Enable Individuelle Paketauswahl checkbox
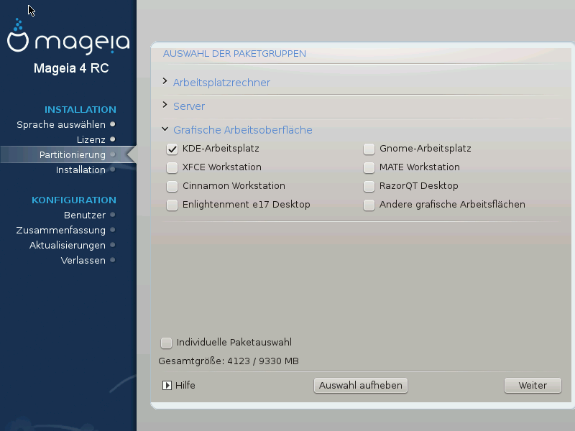The height and width of the screenshot is (431, 575). point(166,343)
